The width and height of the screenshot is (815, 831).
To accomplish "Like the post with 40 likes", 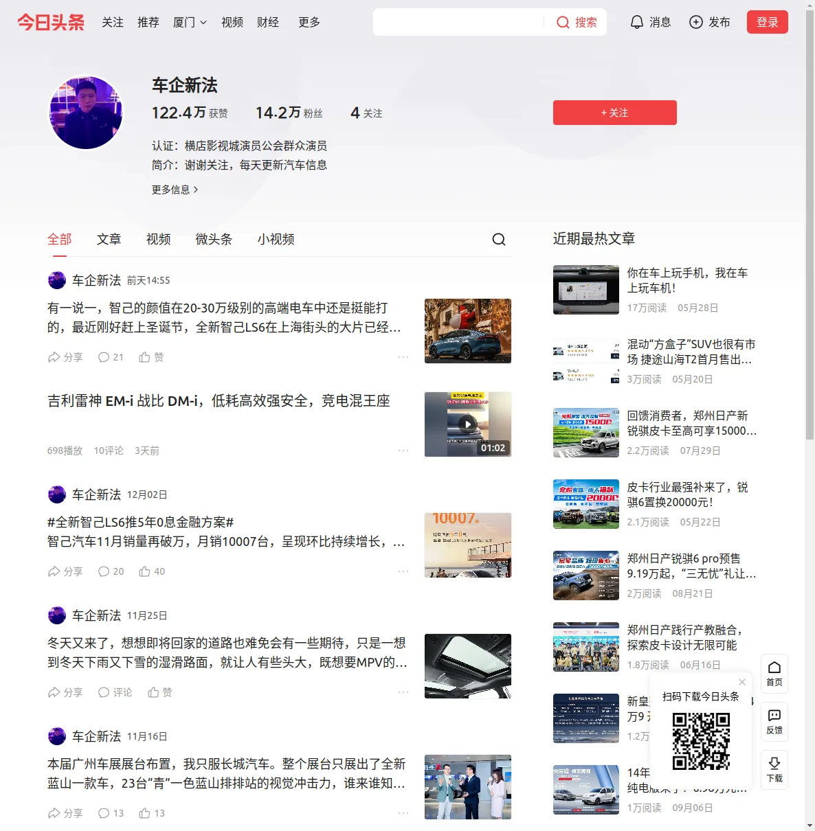I will (152, 571).
